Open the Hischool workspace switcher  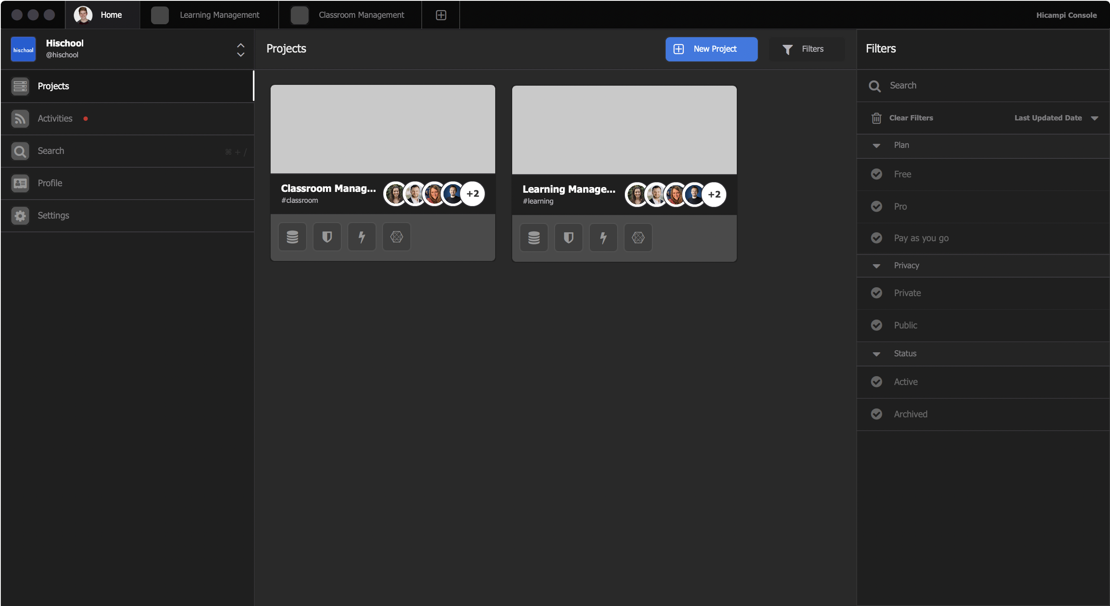240,50
